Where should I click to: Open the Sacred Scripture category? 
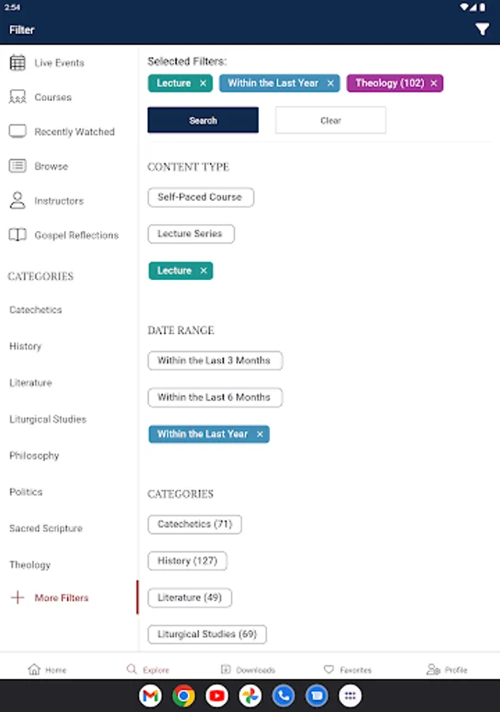(x=46, y=528)
